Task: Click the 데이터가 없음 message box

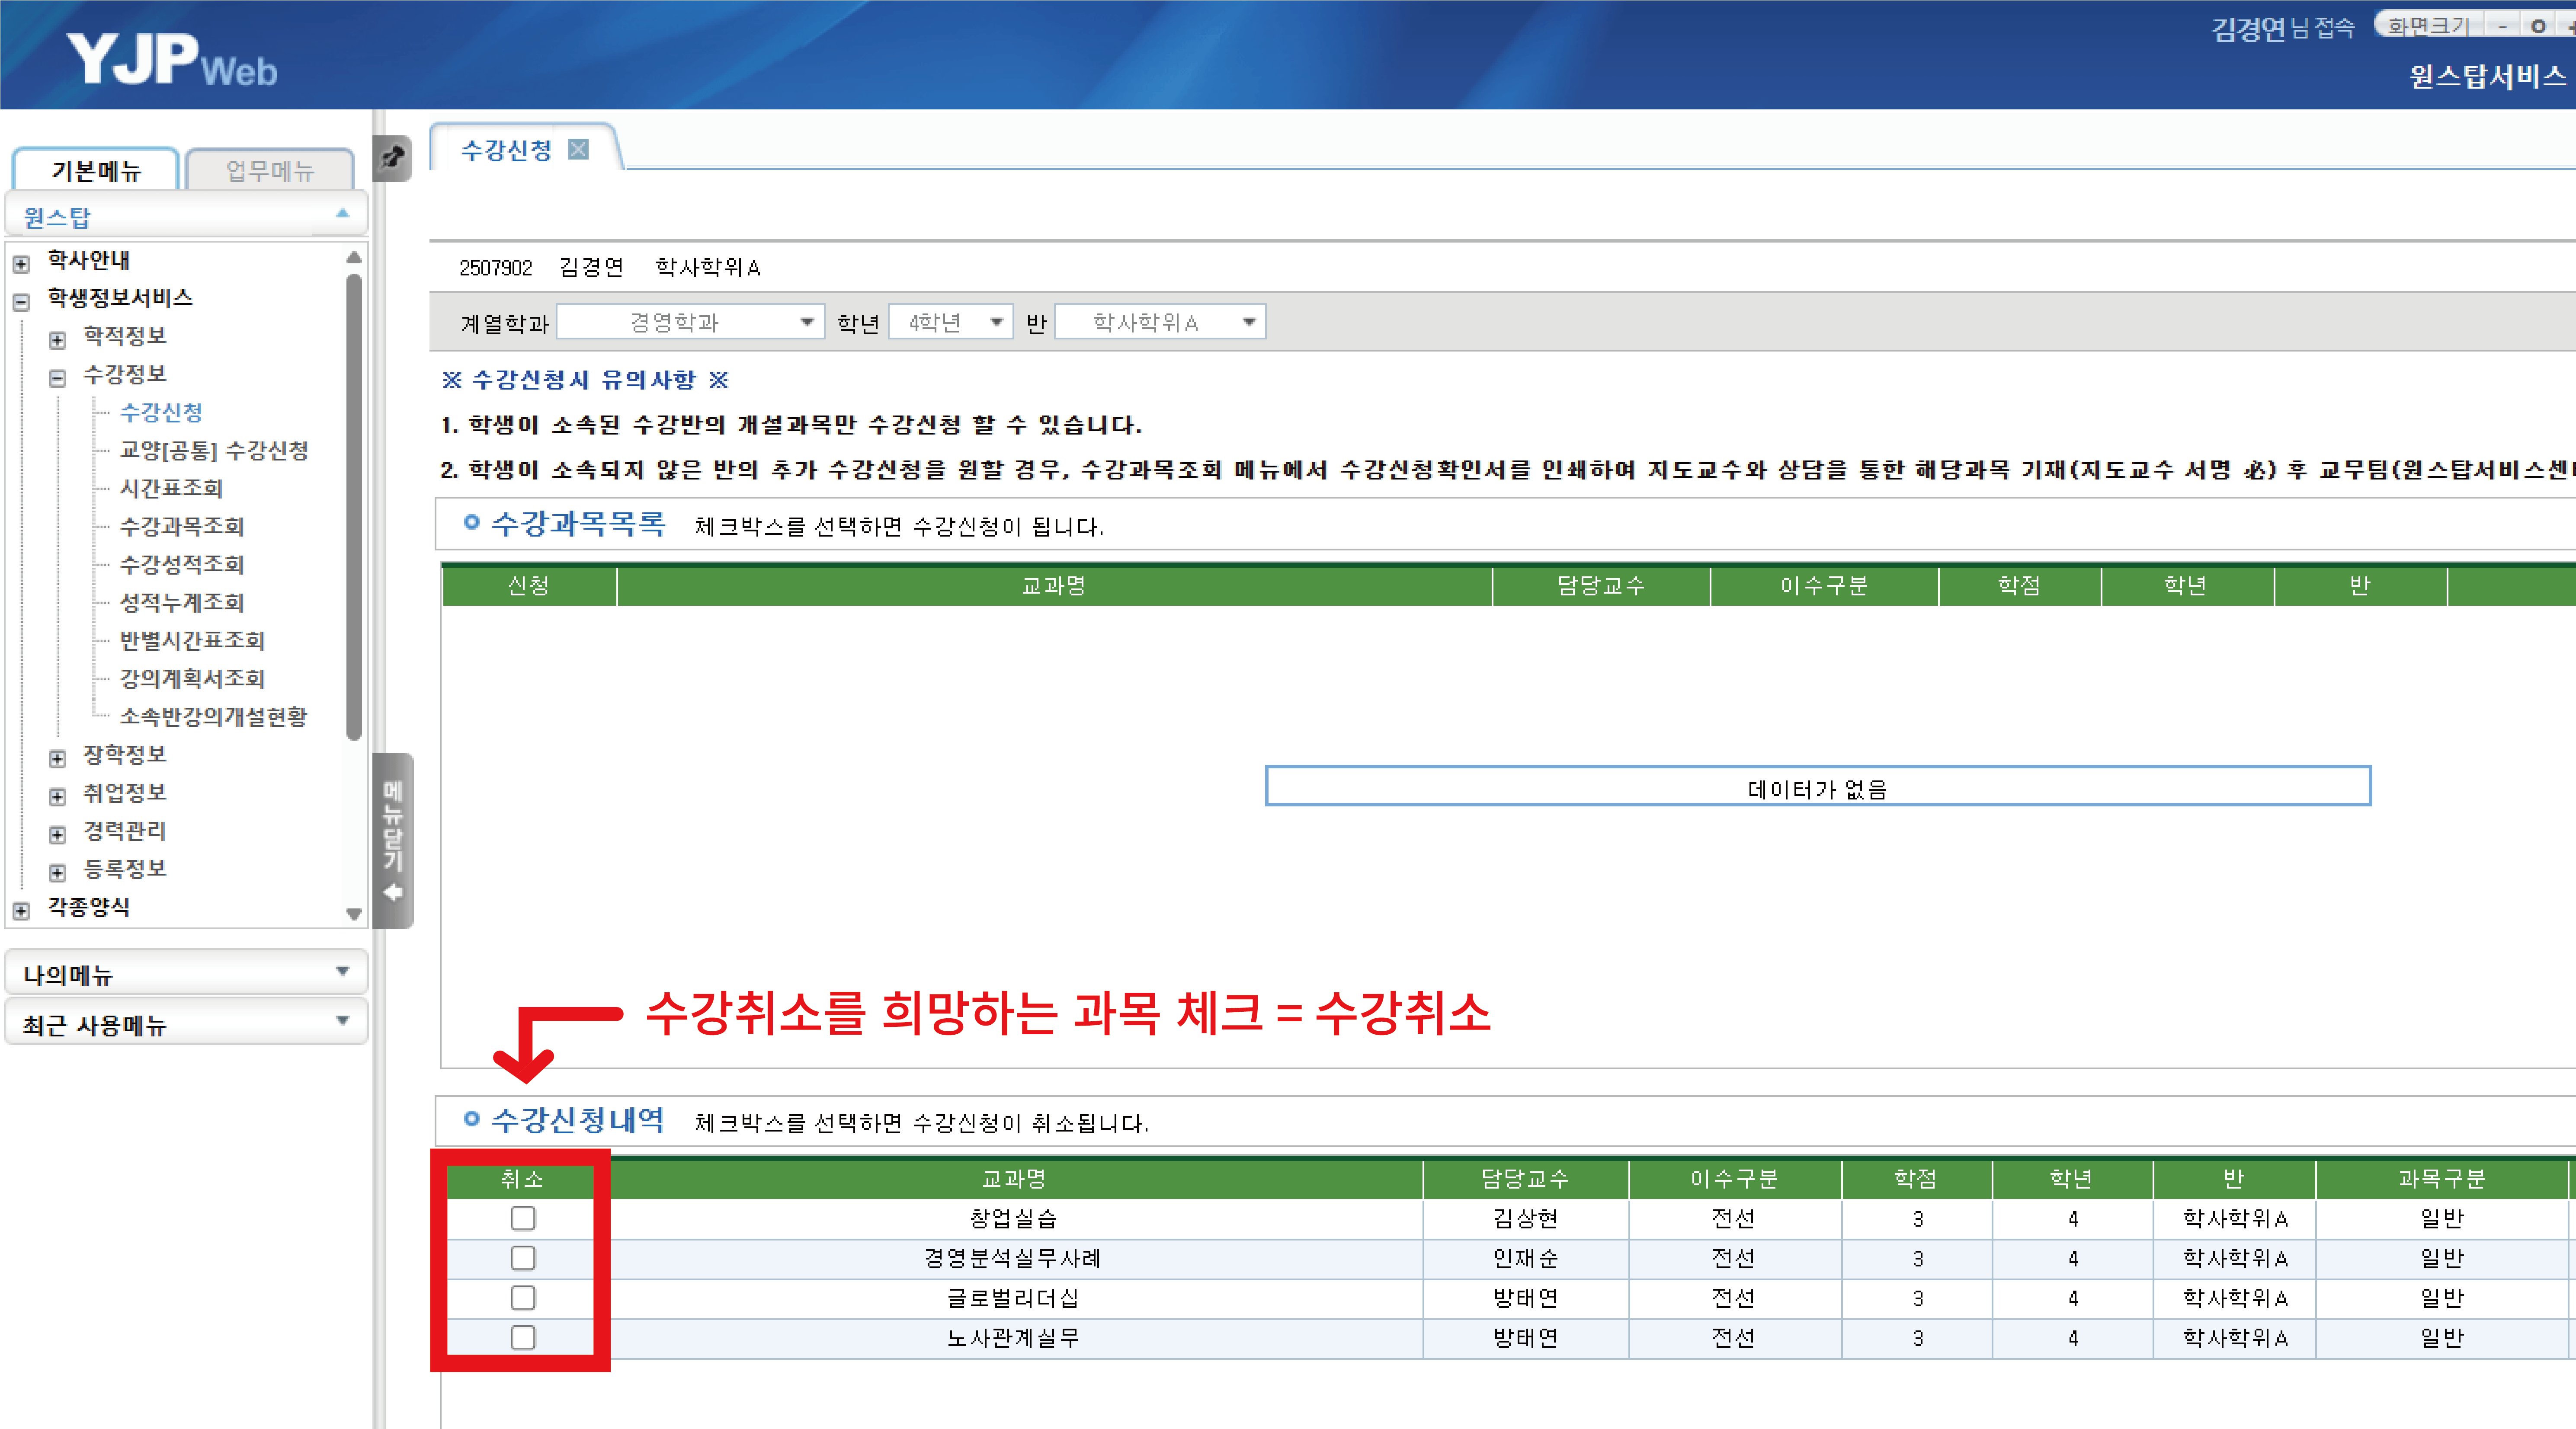Action: pyautogui.click(x=1817, y=787)
